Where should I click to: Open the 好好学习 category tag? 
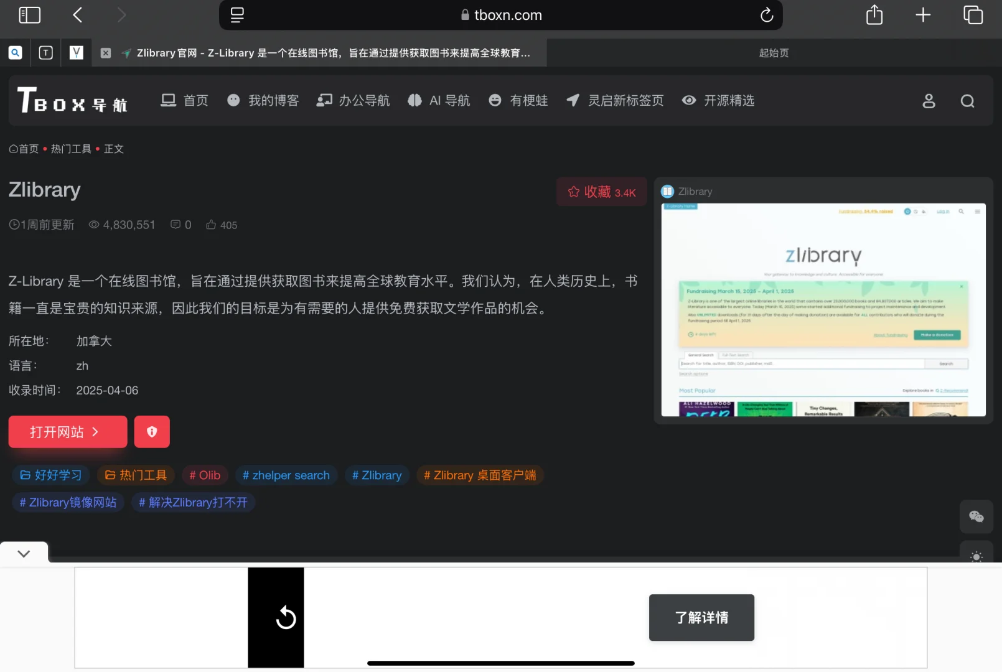coord(51,475)
